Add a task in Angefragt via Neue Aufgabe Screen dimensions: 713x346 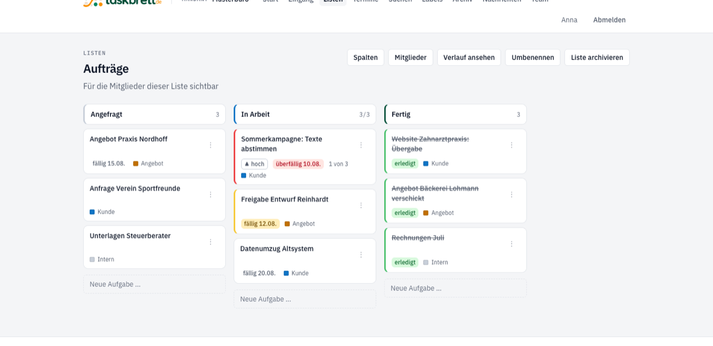point(154,284)
